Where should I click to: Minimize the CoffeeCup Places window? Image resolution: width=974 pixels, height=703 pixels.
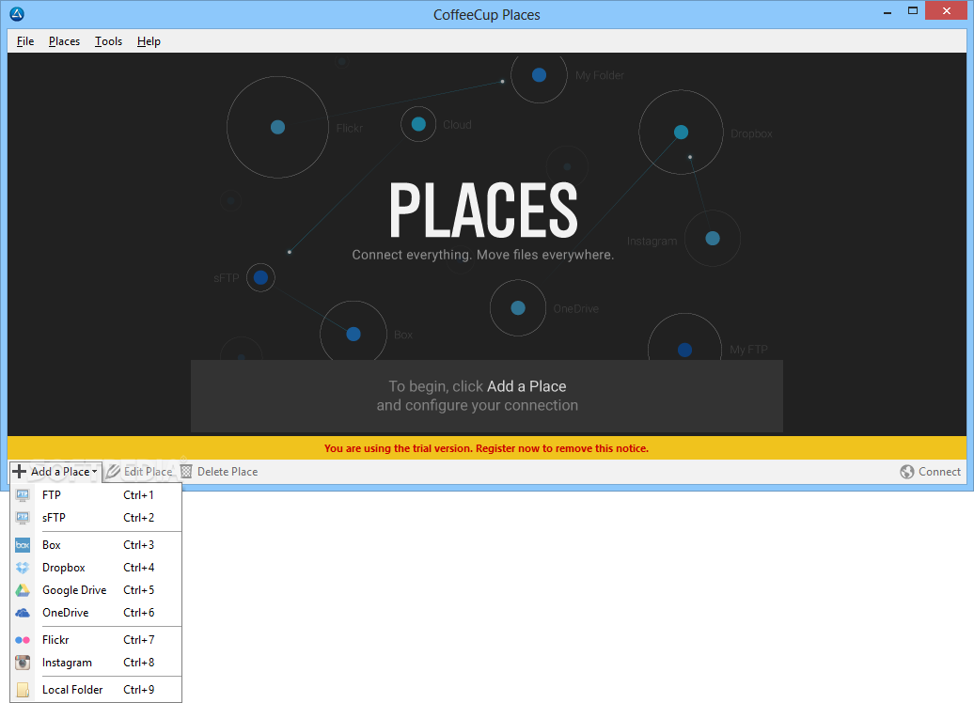pos(888,12)
